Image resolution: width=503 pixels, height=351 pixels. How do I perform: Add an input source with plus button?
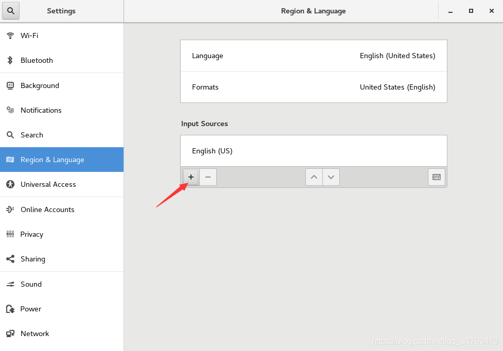point(191,177)
